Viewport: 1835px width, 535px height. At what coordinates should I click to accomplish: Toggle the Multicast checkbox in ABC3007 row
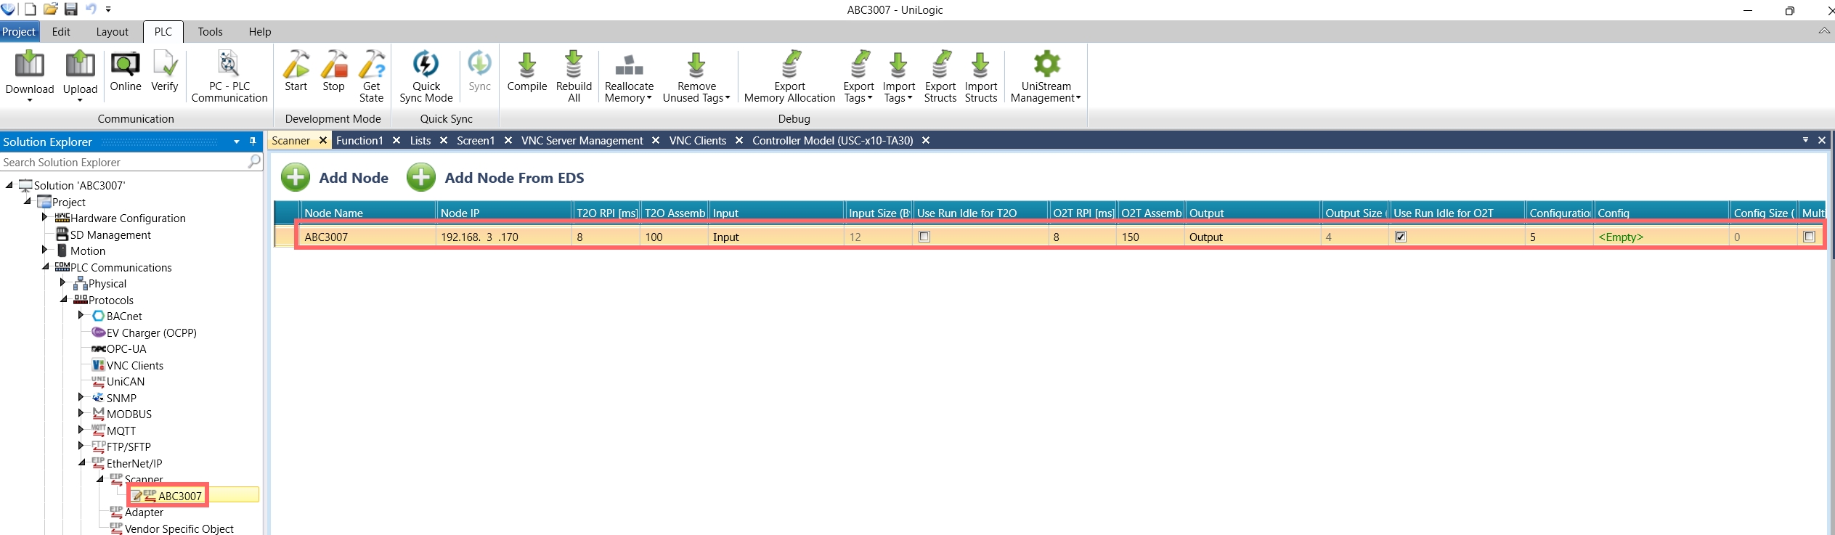click(1809, 237)
